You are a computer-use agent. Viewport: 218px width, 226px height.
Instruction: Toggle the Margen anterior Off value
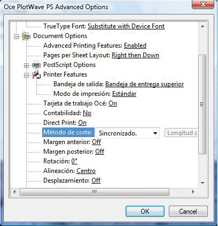97,142
